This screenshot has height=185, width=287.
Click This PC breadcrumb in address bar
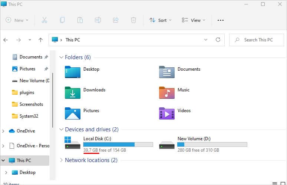[73, 40]
